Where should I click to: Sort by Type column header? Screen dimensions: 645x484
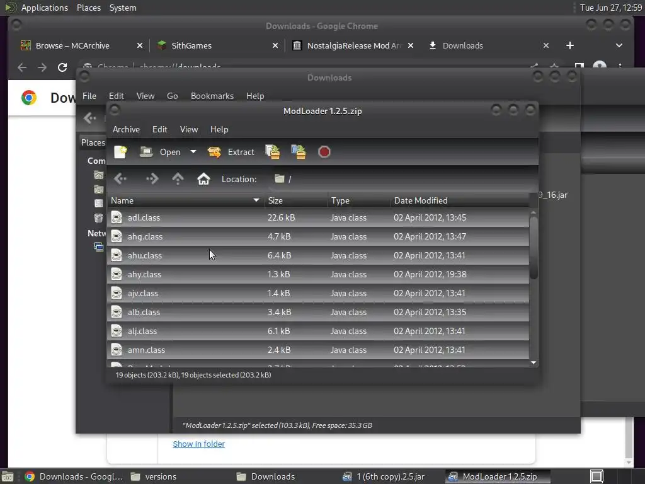(358, 200)
